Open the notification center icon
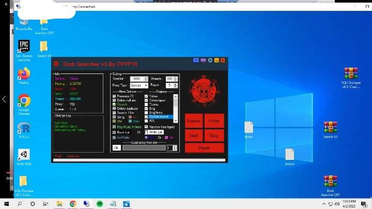Viewport: 372px width, 209px height. pos(363,204)
